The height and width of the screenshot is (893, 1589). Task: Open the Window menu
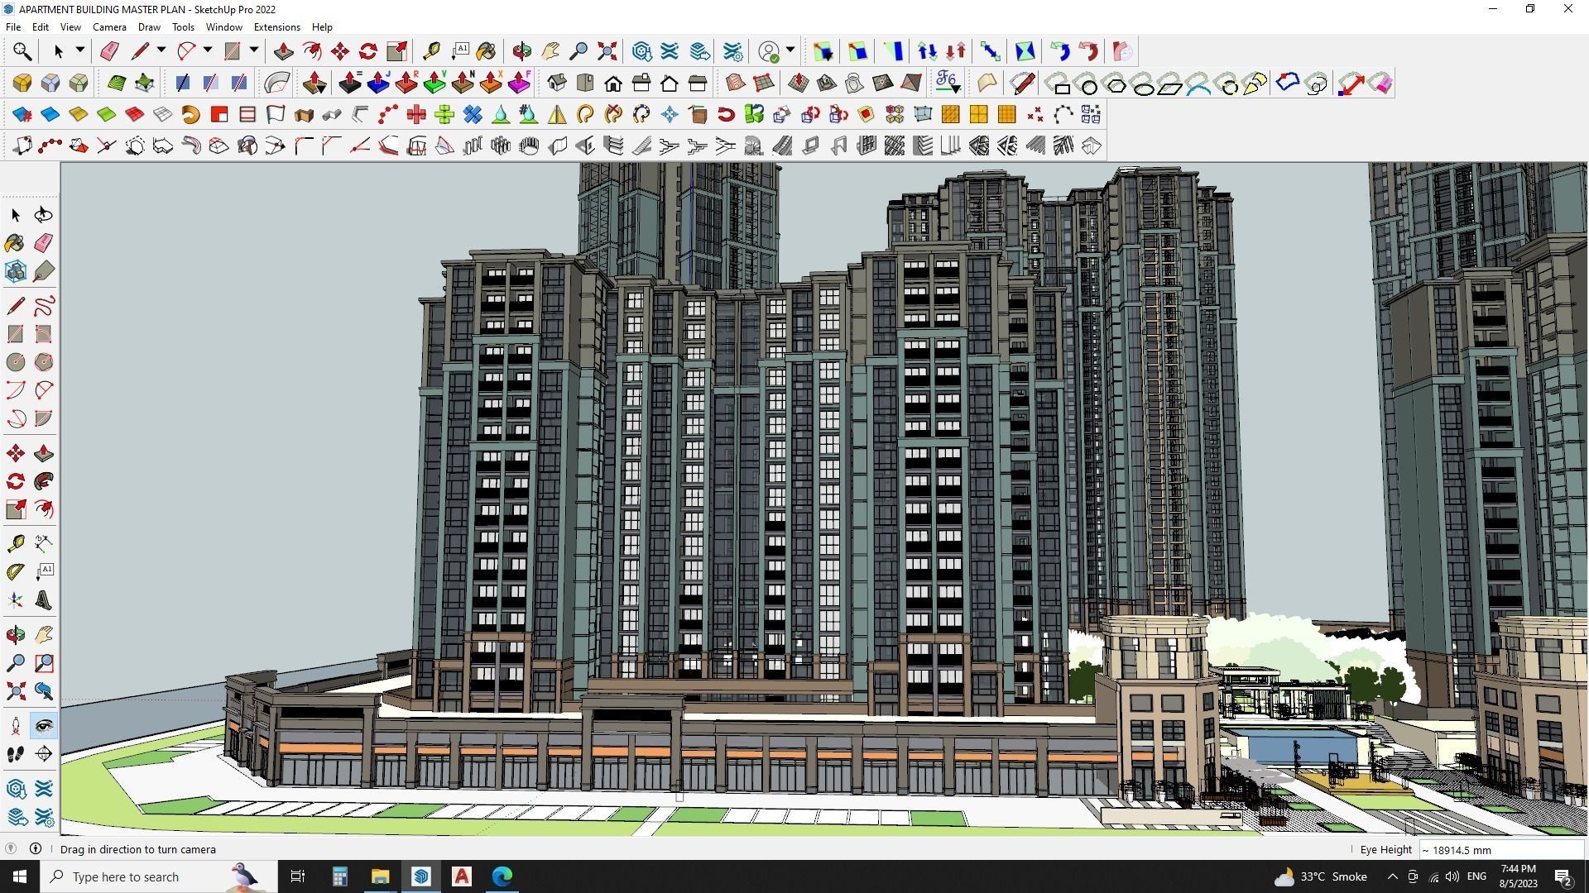pos(223,27)
